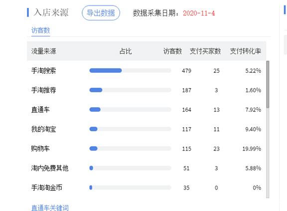The image size is (287, 211).
Task: Click the 支付转化率 column header
Action: coord(246,51)
